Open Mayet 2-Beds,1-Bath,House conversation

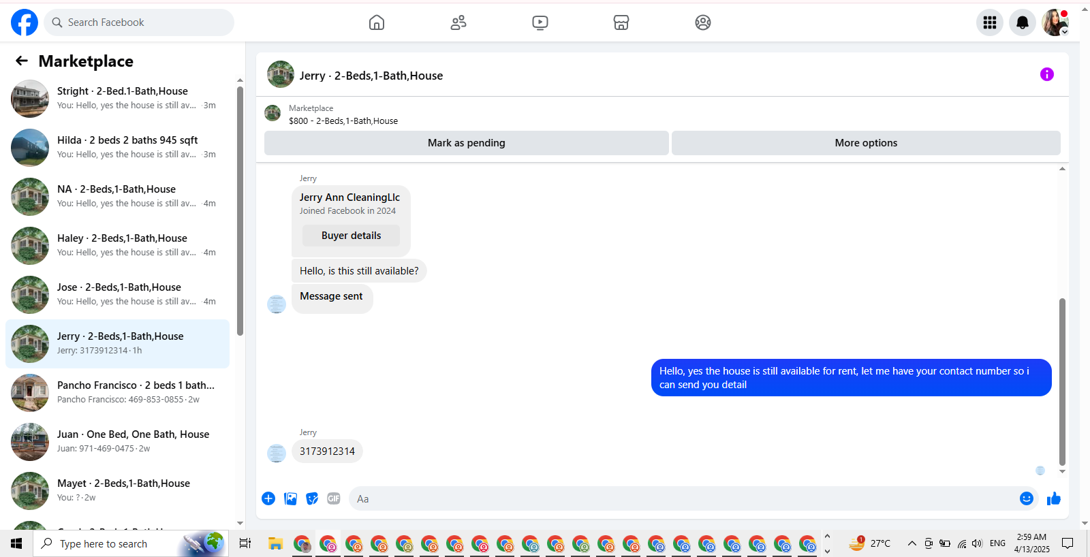(x=117, y=491)
